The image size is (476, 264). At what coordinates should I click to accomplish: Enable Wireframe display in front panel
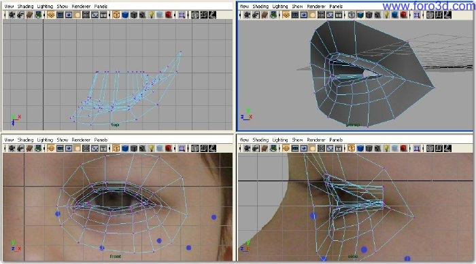click(116, 148)
